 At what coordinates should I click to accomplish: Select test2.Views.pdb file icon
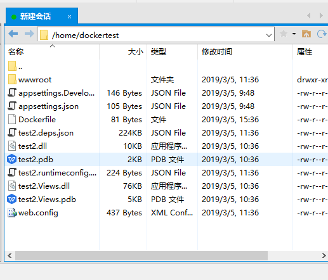(11, 199)
